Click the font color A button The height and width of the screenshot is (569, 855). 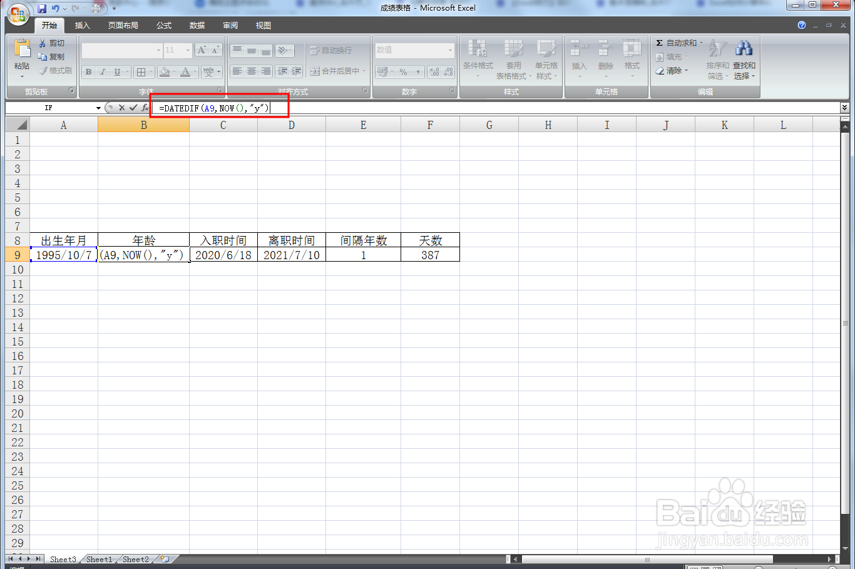click(185, 72)
